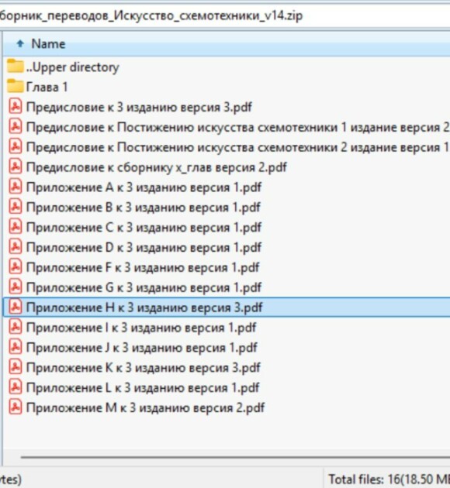Click the horizontal scrollbar below file list

pyautogui.click(x=235, y=458)
